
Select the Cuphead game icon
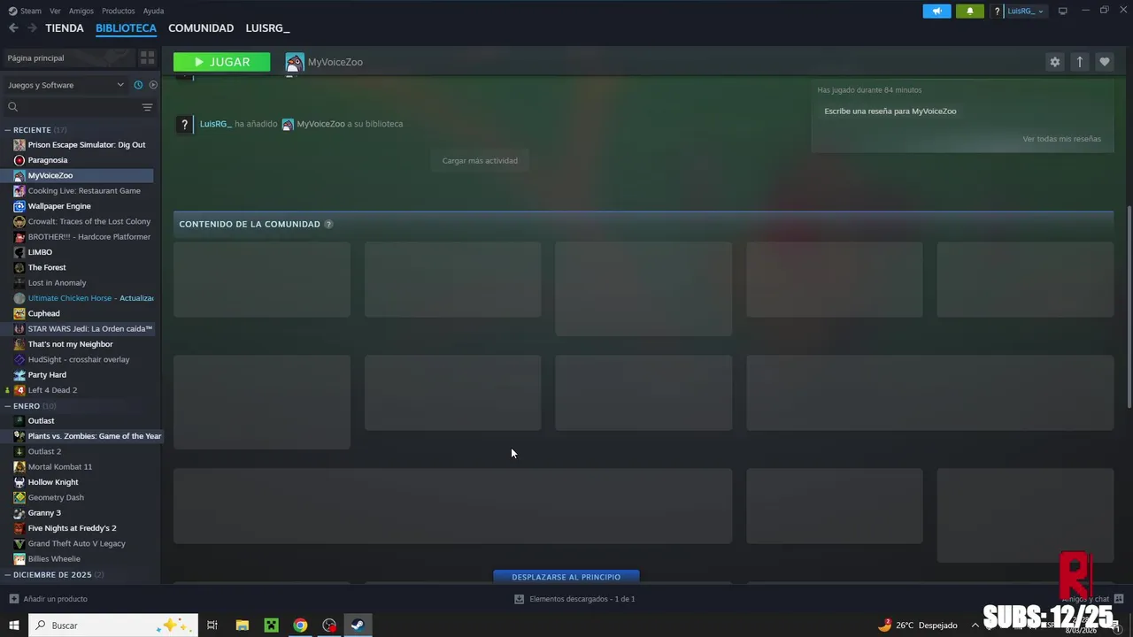tap(19, 313)
